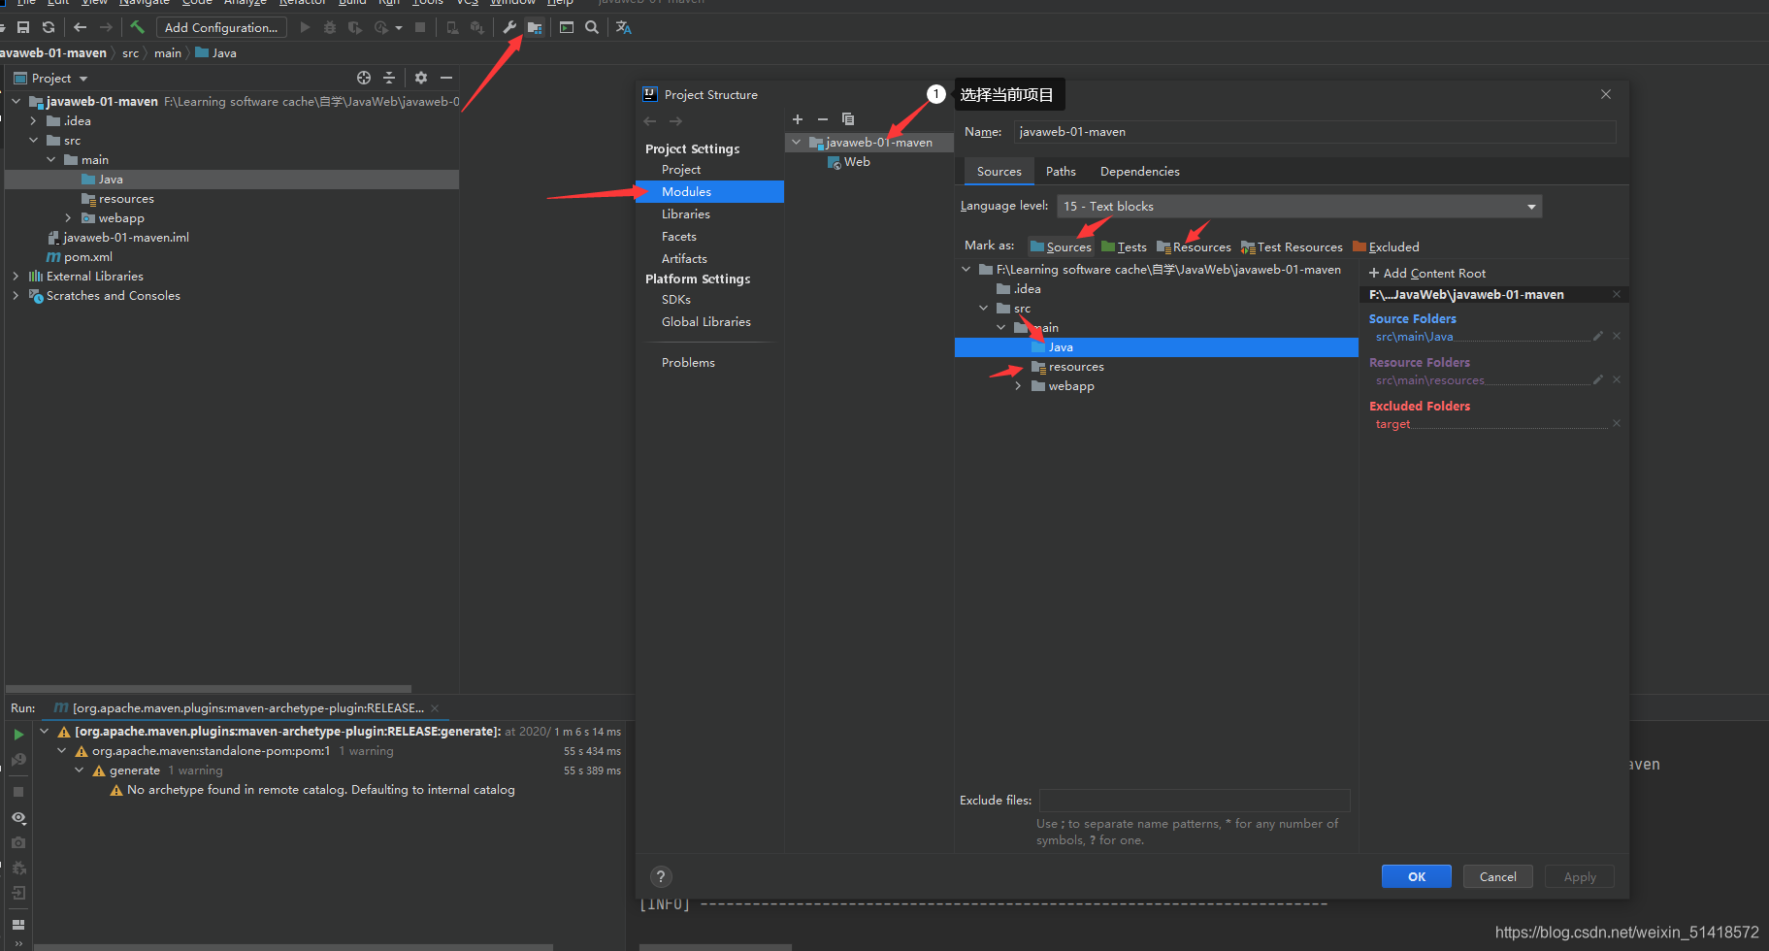Open Project Structure toolbar icon
Screen dimensions: 1769x951
pyautogui.click(x=535, y=27)
